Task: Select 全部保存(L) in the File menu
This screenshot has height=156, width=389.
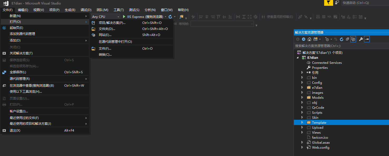Action: click(x=18, y=72)
